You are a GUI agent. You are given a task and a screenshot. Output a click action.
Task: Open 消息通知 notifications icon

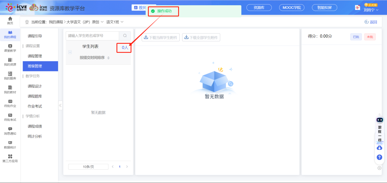click(x=10, y=131)
